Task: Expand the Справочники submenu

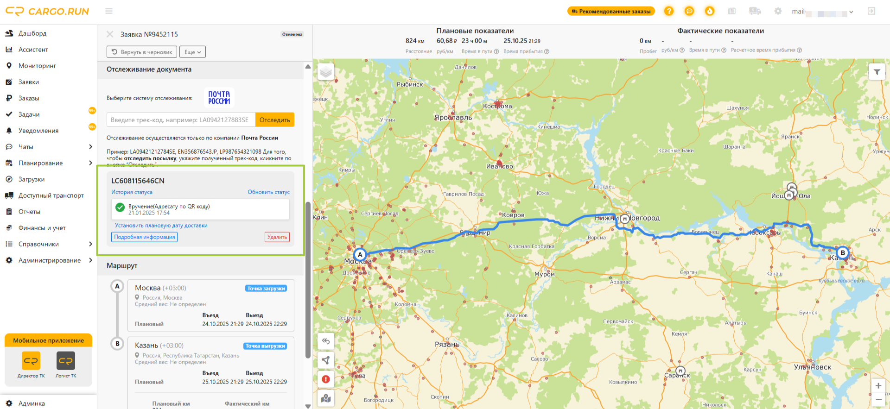Action: pos(90,244)
